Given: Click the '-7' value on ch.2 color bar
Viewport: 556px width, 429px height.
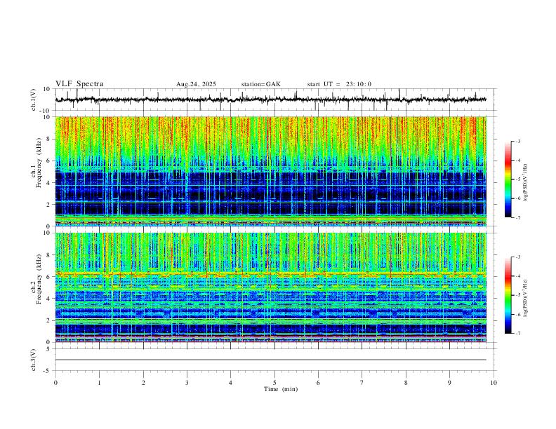Looking at the screenshot, I should 518,334.
